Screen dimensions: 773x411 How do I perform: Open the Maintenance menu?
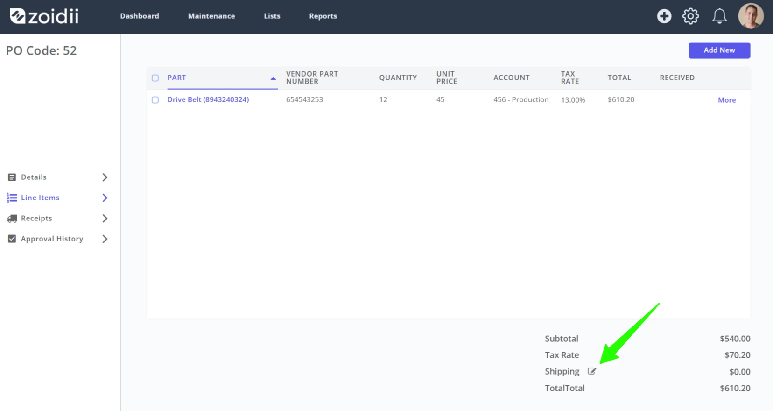211,16
